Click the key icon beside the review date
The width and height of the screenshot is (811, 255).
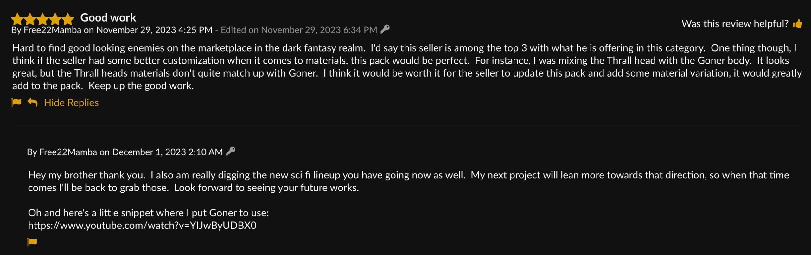[x=385, y=29]
